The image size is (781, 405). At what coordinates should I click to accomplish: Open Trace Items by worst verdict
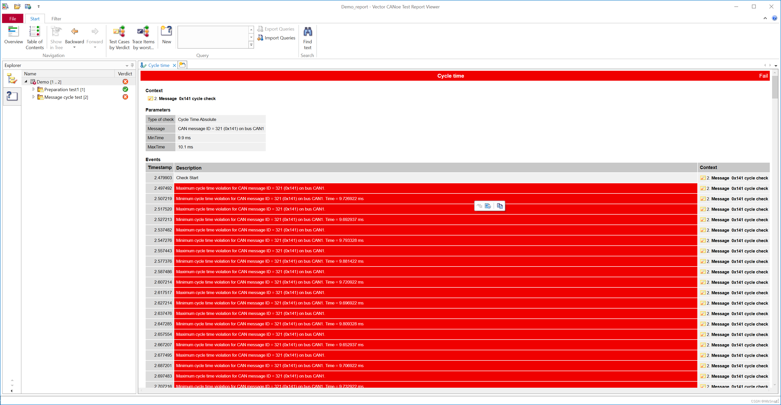pos(143,38)
